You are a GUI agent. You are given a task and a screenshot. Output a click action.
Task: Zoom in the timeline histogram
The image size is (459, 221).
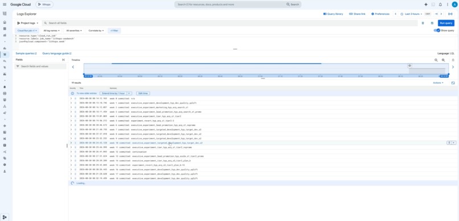pyautogui.click(x=444, y=60)
